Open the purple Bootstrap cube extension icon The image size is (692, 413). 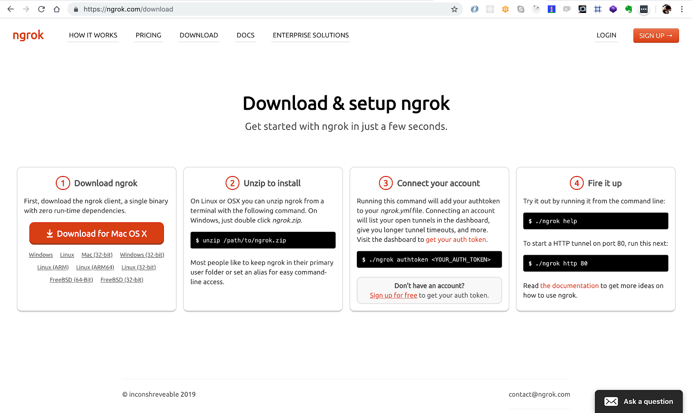coord(613,9)
